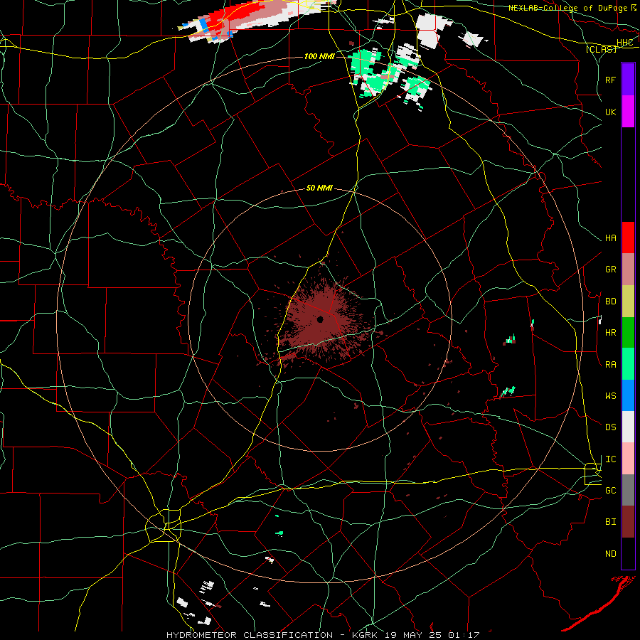Click the IC light pink legend swatch
This screenshot has height=640, width=640.
click(628, 459)
